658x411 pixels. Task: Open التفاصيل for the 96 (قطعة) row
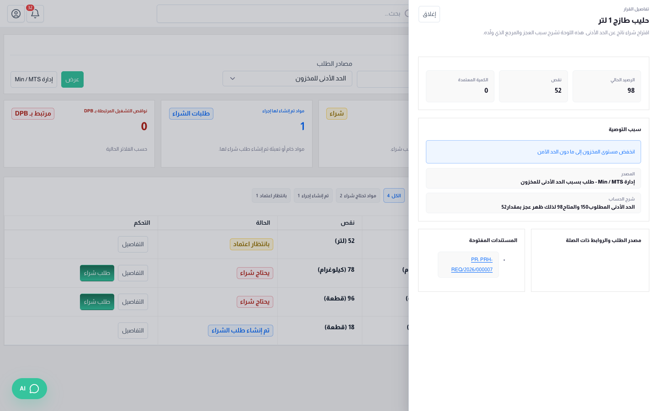[x=133, y=302]
